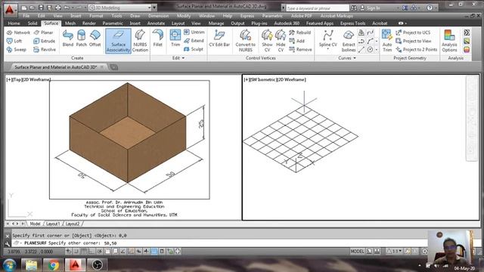Click Remove control vertices
This screenshot has width=484, height=272.
click(300, 49)
